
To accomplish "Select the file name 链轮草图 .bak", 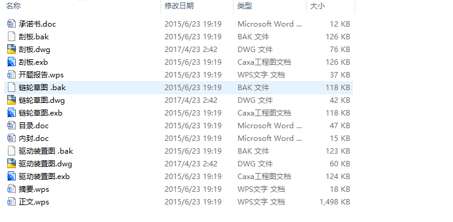I will click(42, 87).
